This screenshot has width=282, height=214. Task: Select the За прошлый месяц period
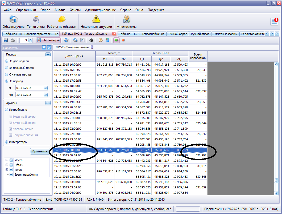(x=20, y=68)
